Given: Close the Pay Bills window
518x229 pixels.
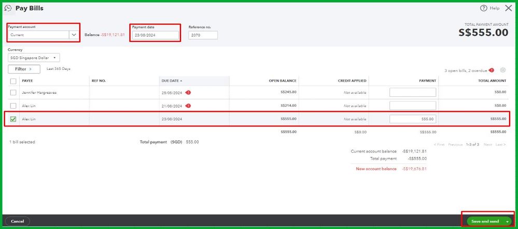Looking at the screenshot, I should (x=509, y=8).
